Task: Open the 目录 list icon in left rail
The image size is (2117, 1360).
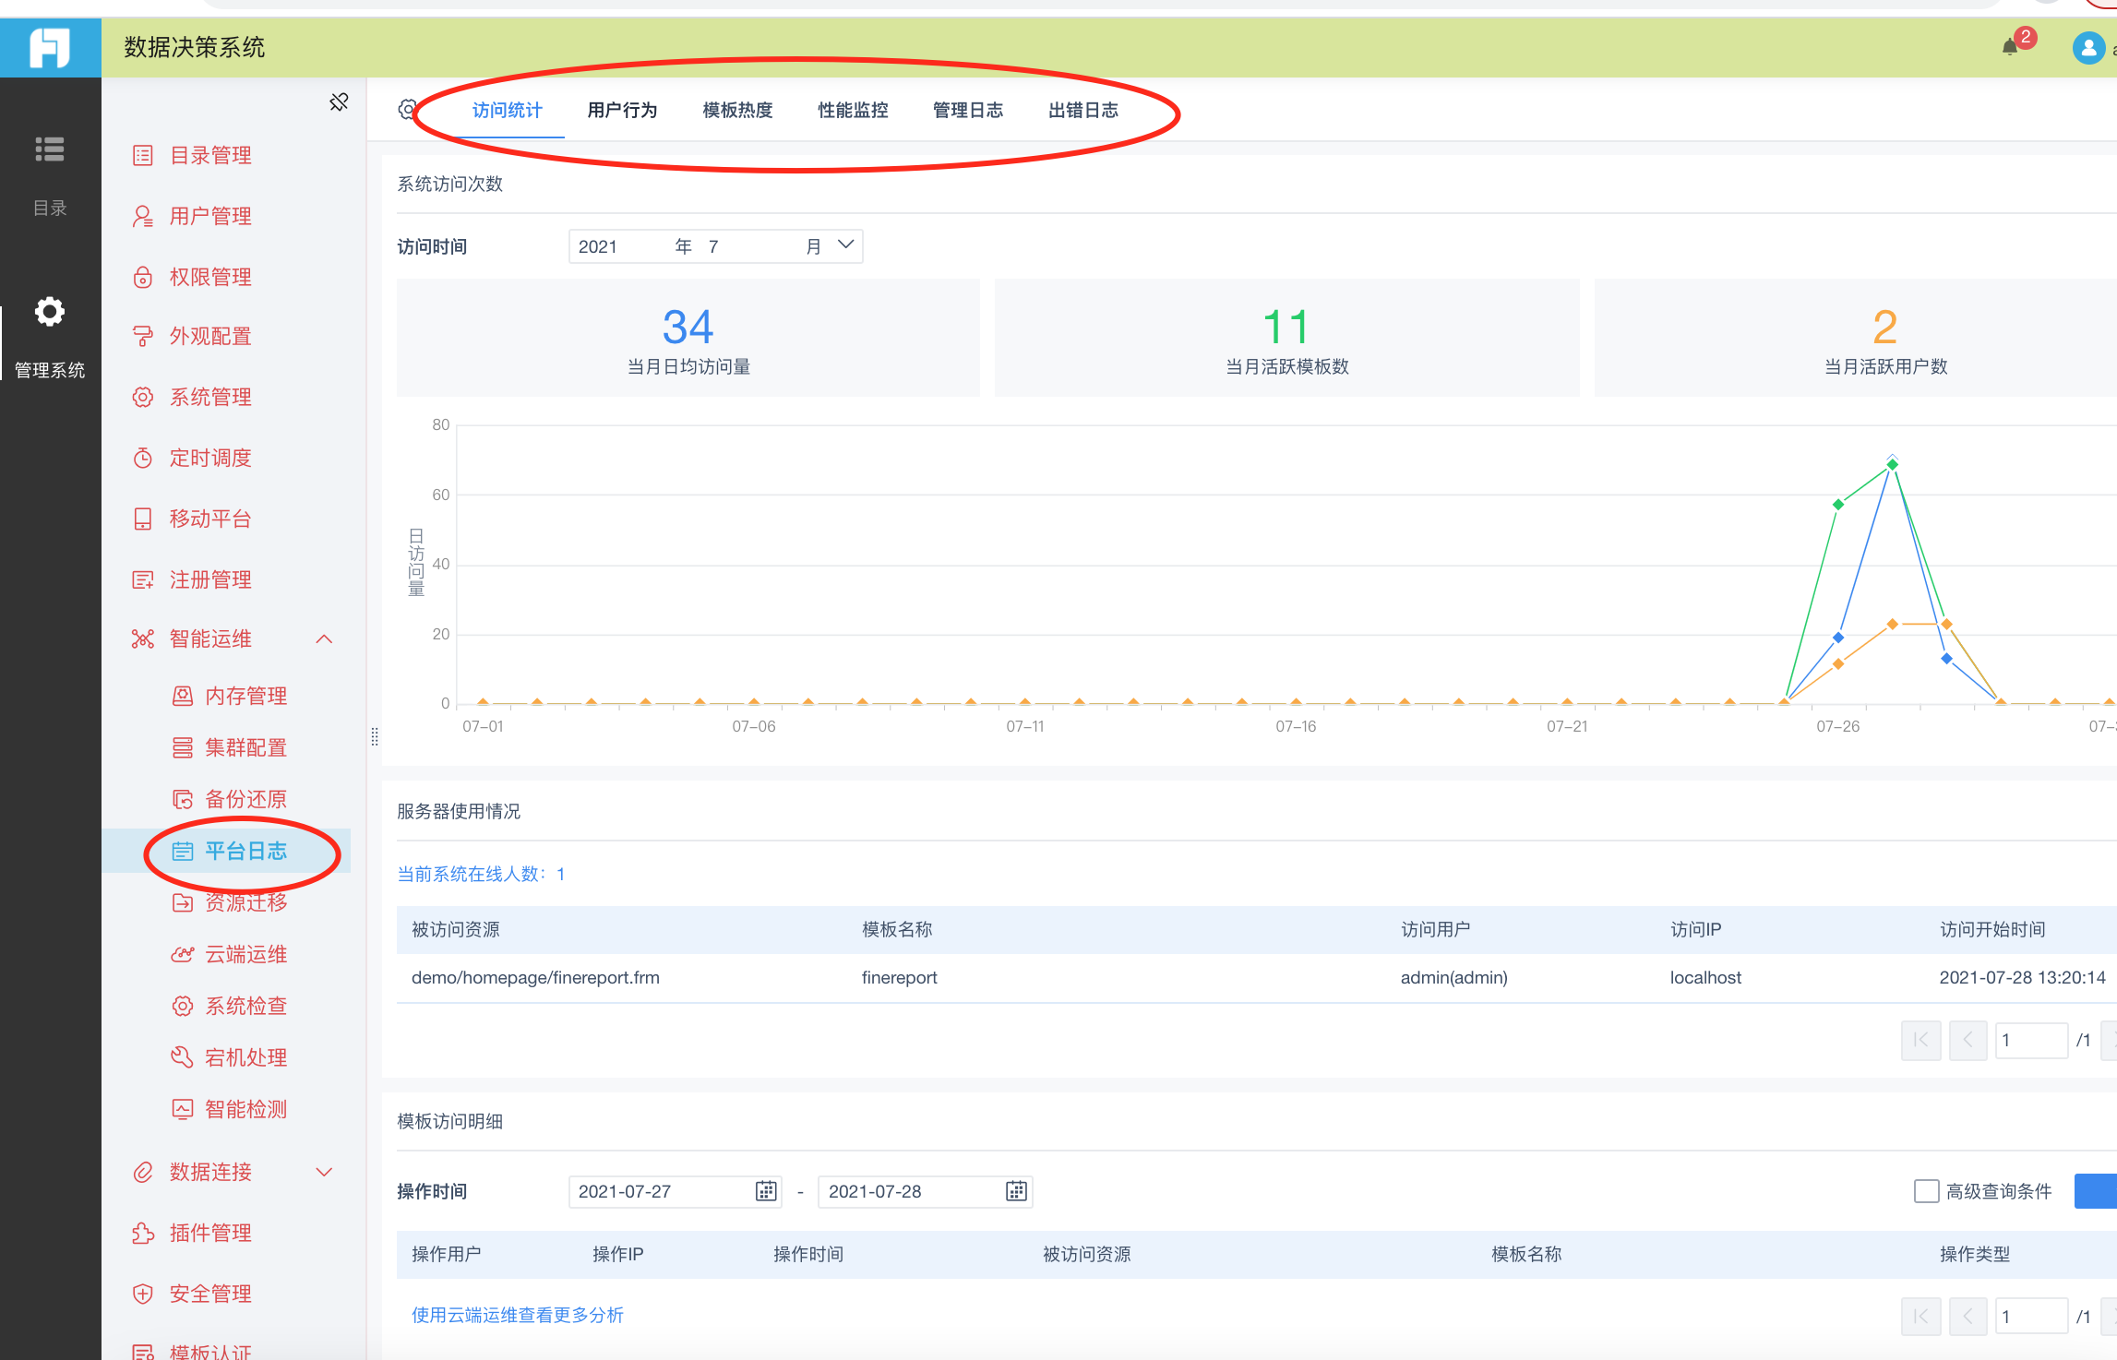Action: (x=50, y=149)
